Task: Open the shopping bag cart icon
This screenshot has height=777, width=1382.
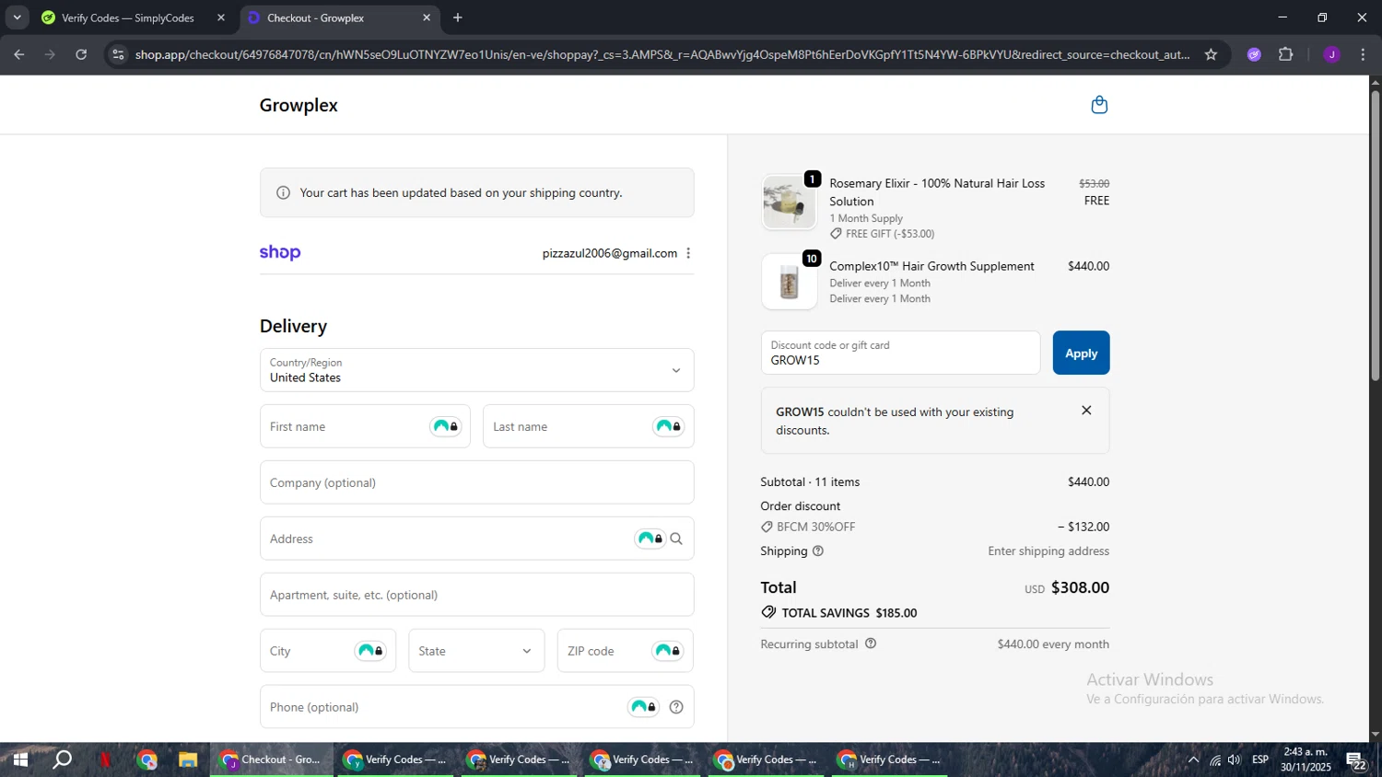Action: click(x=1099, y=105)
